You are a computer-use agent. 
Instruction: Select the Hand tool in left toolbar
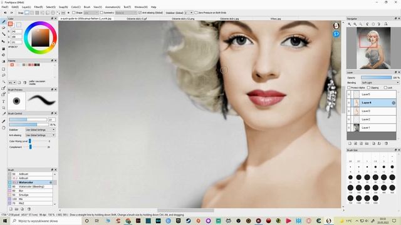(x=4, y=127)
